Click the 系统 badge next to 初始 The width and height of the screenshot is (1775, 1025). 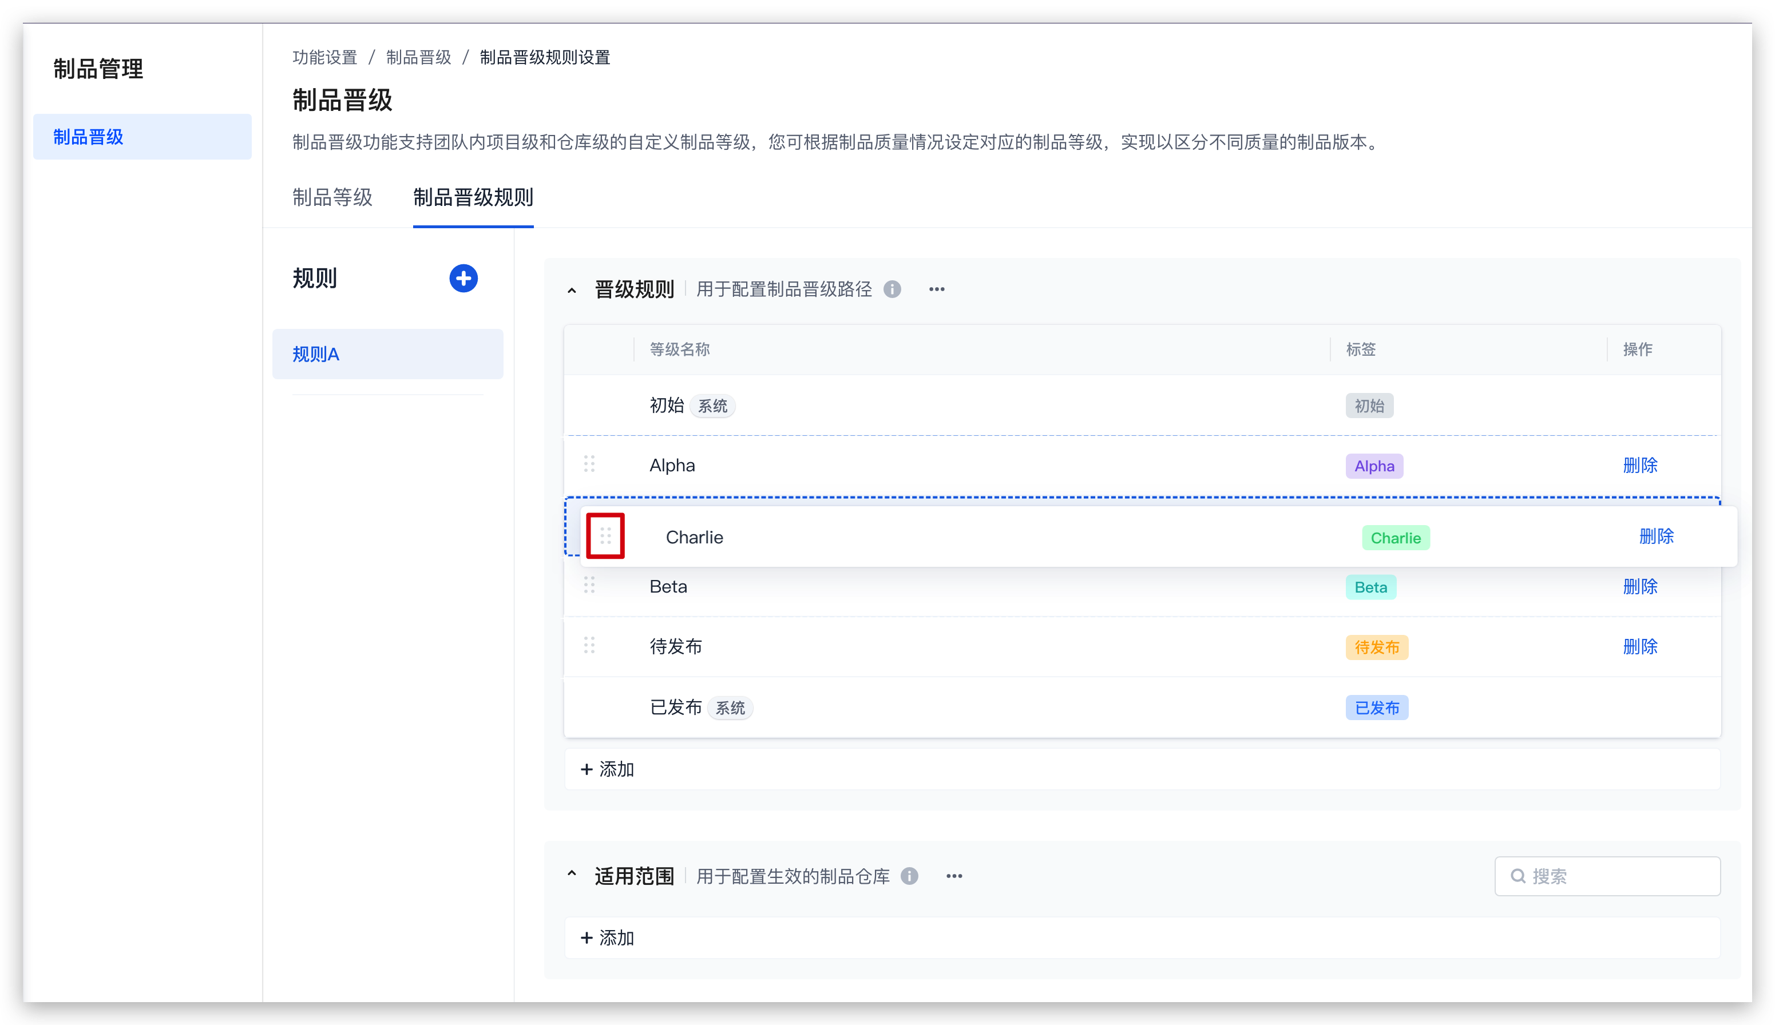[x=712, y=406]
